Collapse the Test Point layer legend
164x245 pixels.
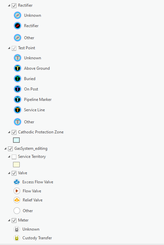coord(9,48)
